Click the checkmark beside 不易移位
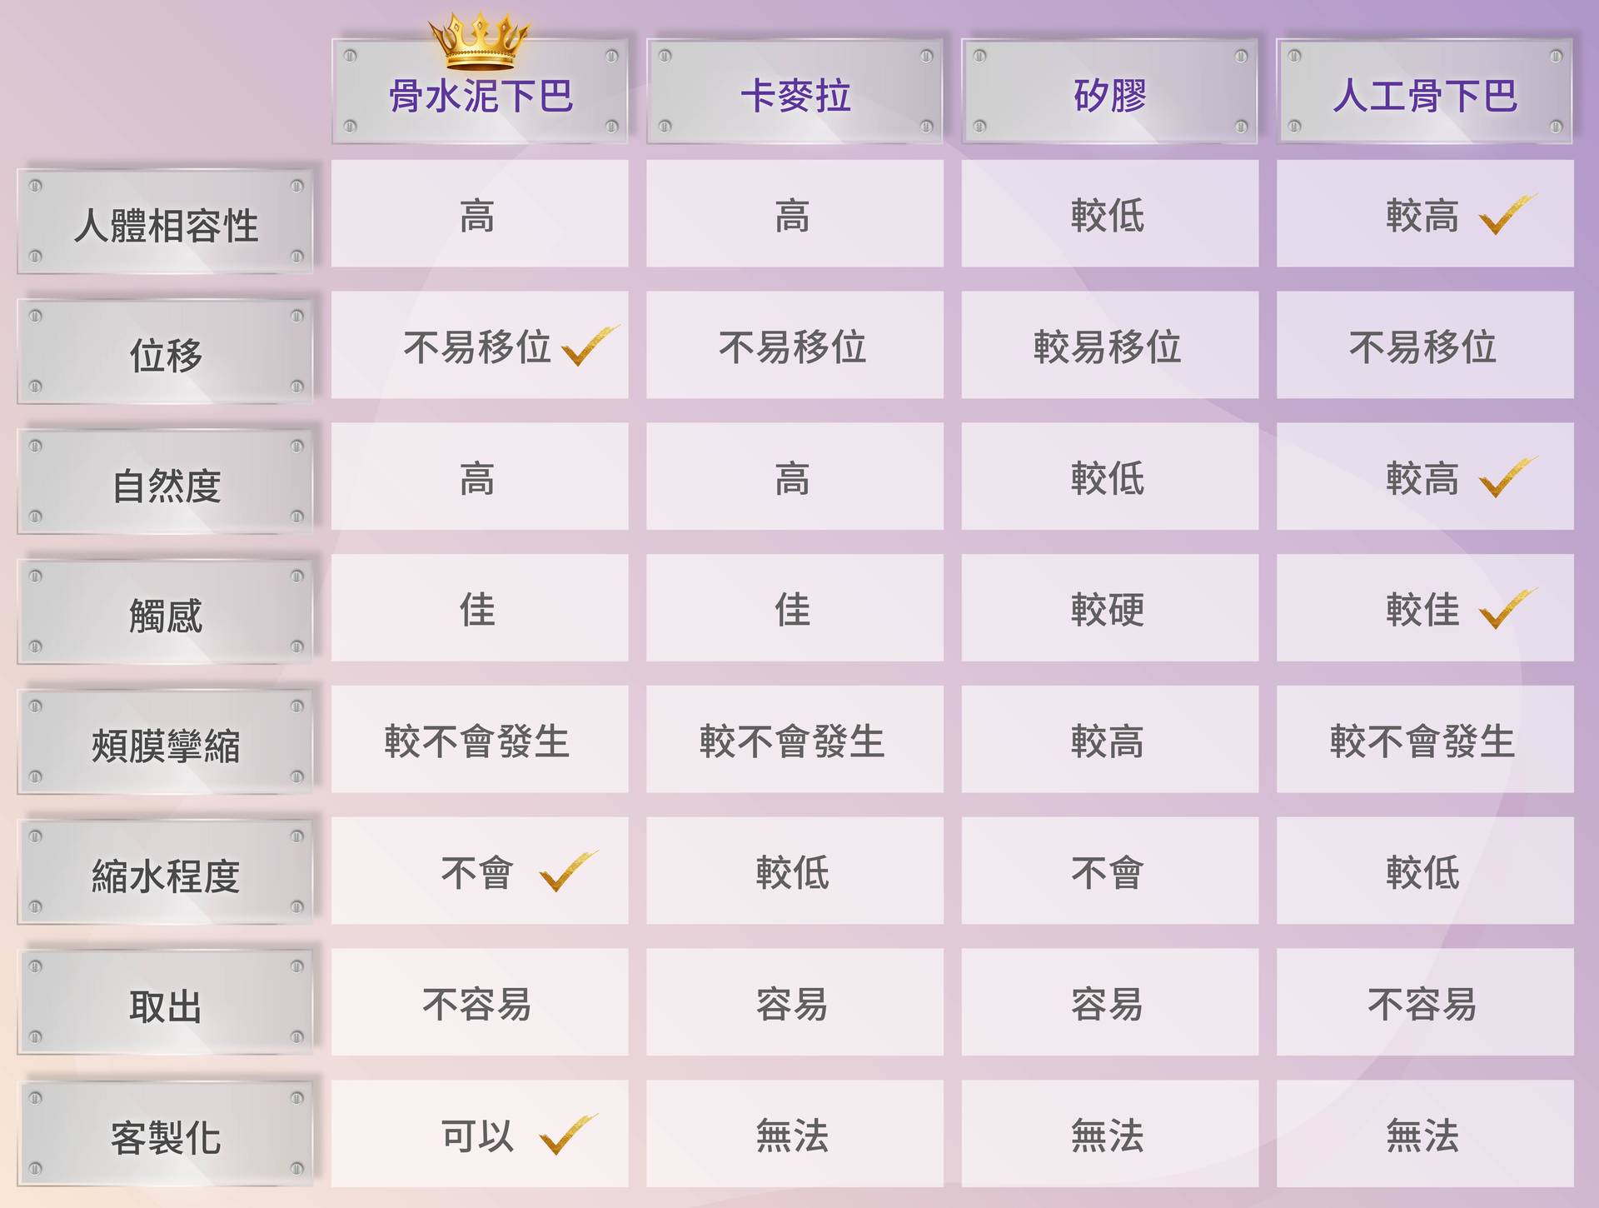 589,346
